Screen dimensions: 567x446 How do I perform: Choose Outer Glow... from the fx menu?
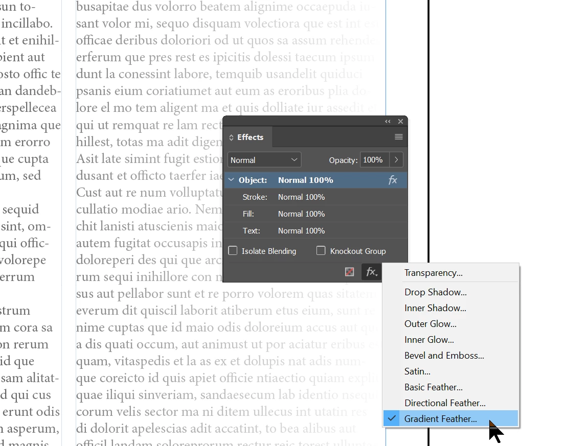pos(450,324)
